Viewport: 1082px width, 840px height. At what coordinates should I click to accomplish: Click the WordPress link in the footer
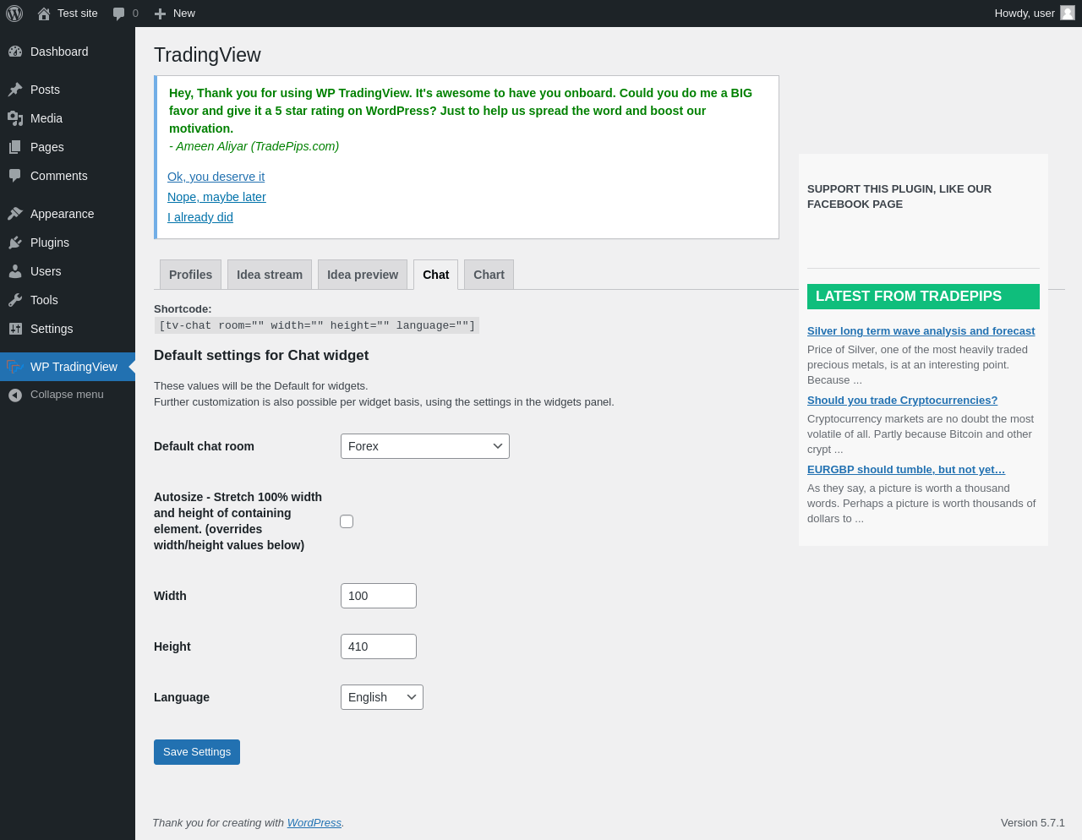click(314, 823)
